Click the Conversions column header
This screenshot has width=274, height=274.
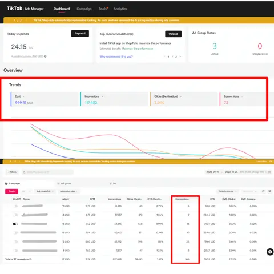click(182, 199)
